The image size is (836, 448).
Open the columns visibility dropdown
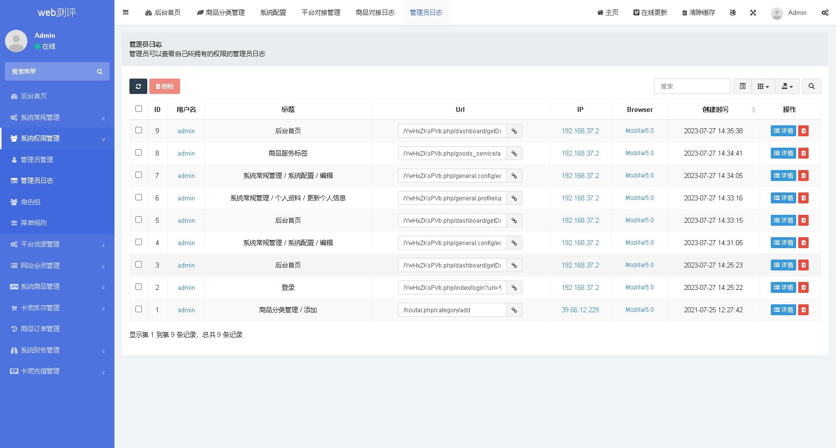click(x=763, y=86)
